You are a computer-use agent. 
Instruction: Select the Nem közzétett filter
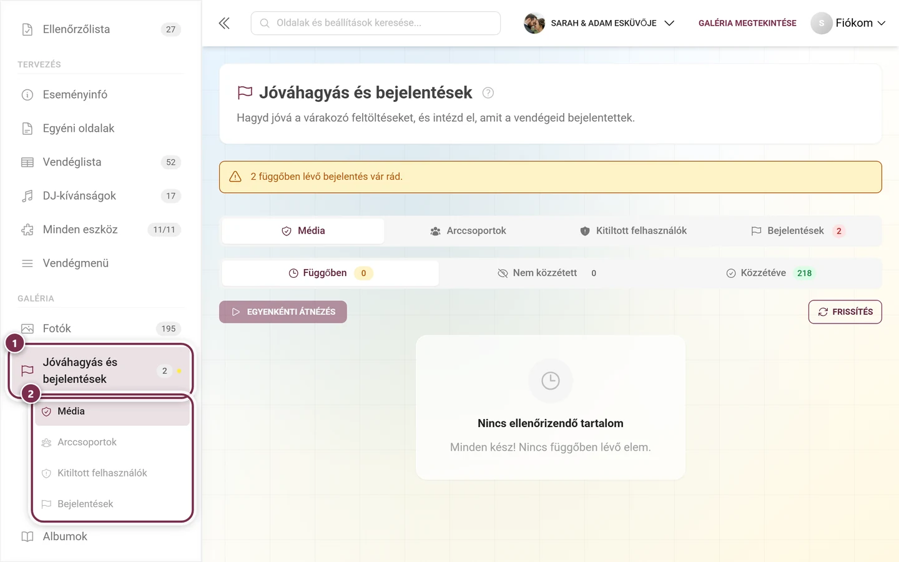click(547, 273)
